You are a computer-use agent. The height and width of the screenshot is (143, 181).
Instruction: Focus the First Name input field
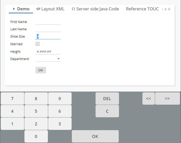point(48,22)
